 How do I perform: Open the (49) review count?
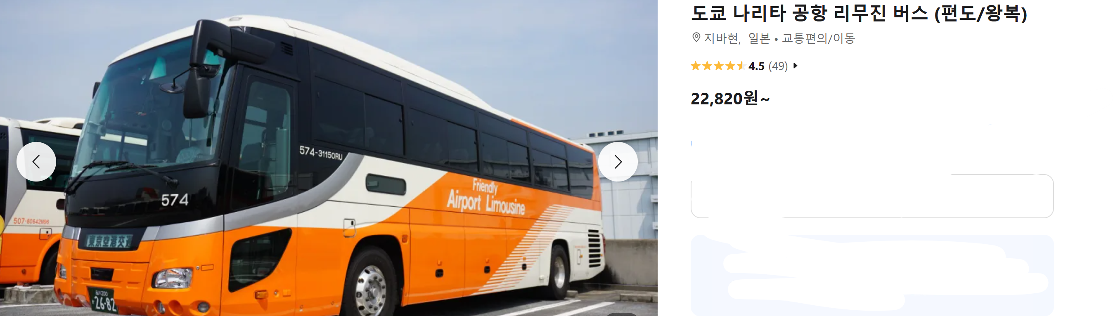click(778, 66)
